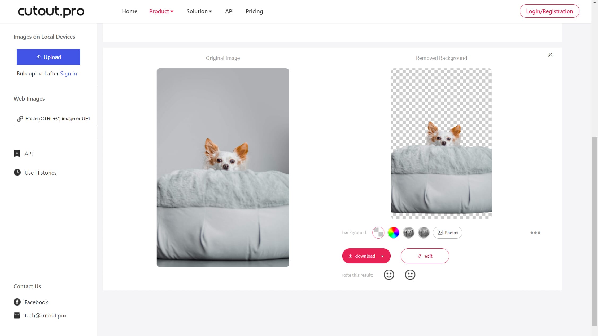Viewport: 598px width, 336px height.
Task: Close the result panel with X
Action: click(x=551, y=55)
